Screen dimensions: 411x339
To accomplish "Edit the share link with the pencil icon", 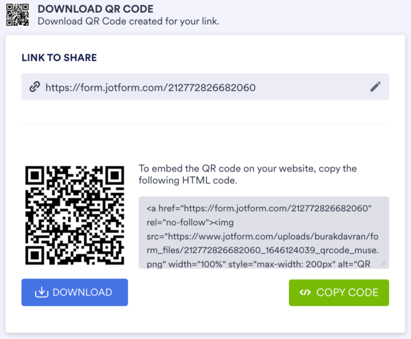I will (375, 87).
